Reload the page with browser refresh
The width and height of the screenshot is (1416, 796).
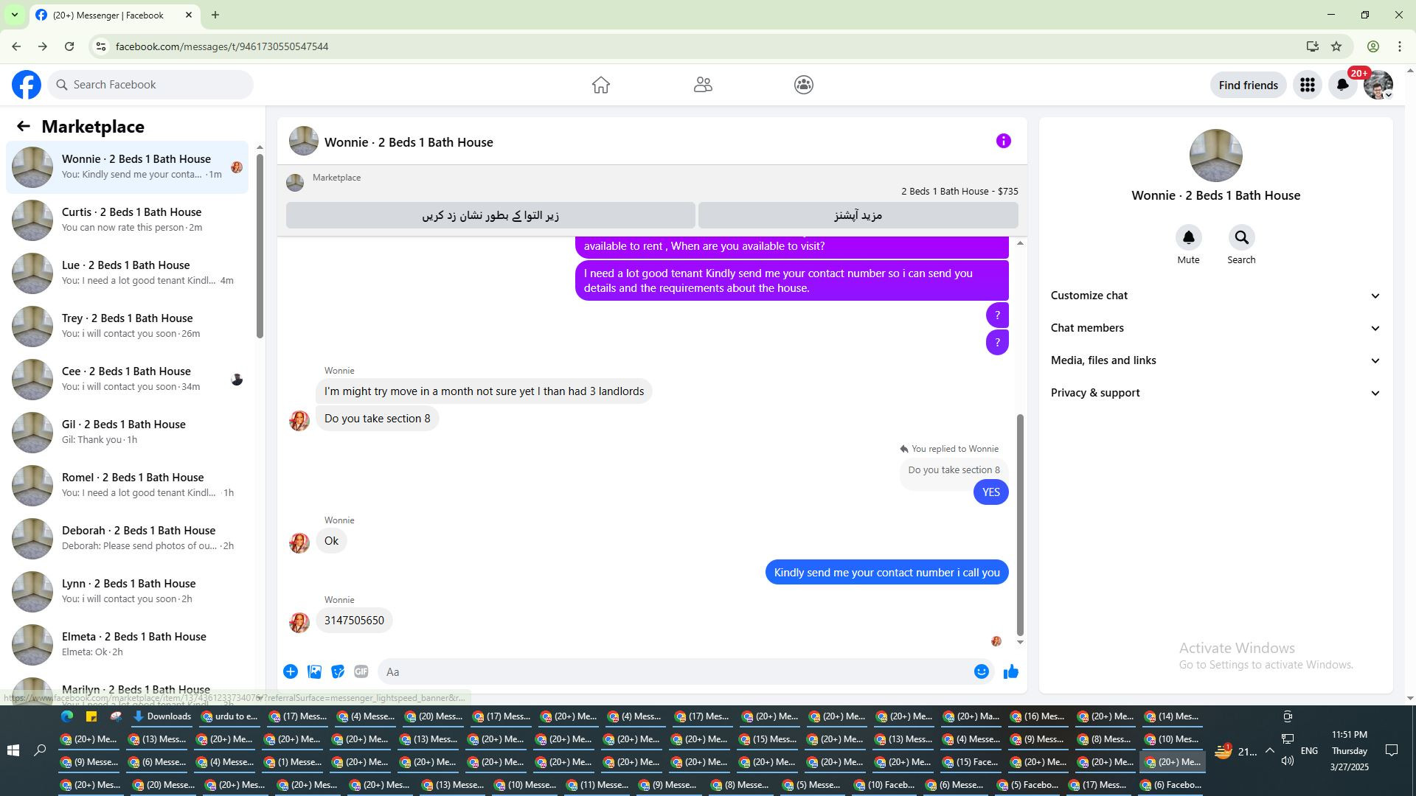(x=69, y=46)
